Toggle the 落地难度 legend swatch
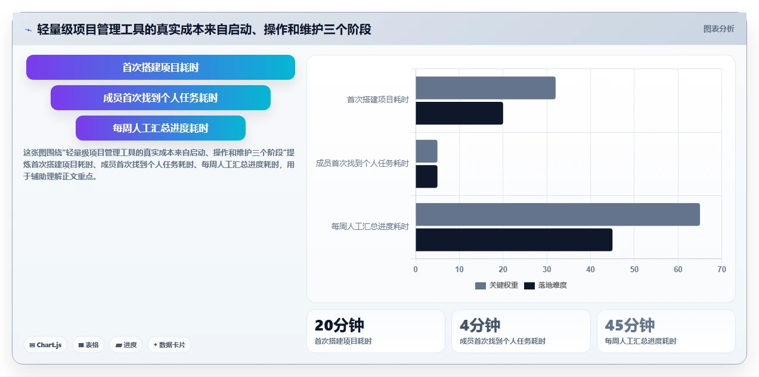759x377 pixels. 529,286
